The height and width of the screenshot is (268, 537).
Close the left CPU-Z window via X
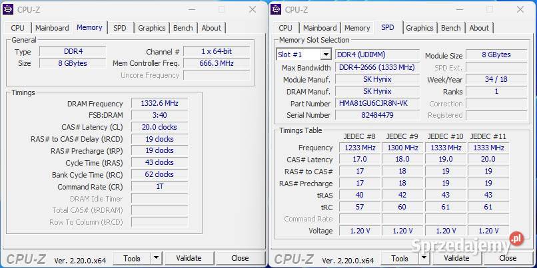253,9
